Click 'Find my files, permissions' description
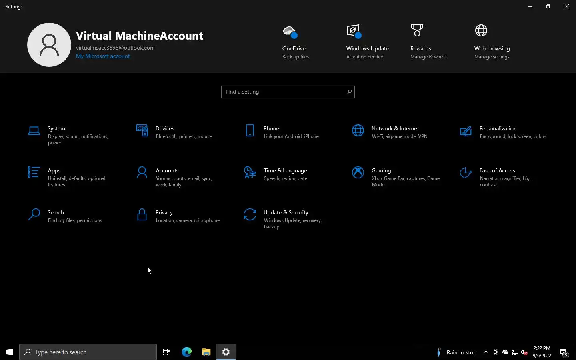This screenshot has height=360, width=576. [x=75, y=220]
